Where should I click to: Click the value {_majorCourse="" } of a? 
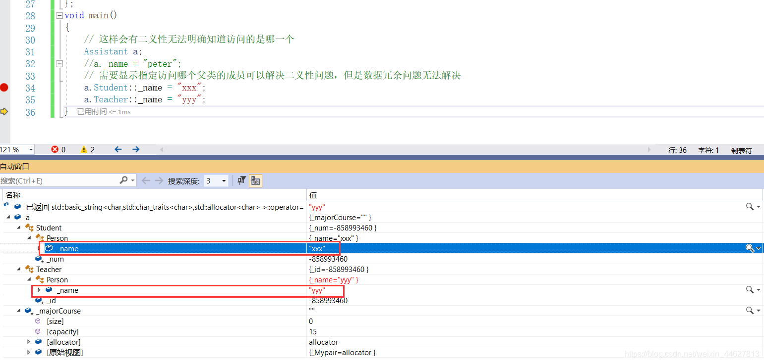[340, 218]
